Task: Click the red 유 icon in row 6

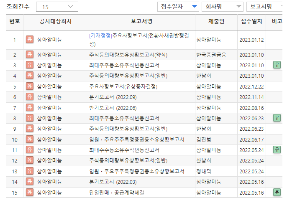Action: pos(30,96)
